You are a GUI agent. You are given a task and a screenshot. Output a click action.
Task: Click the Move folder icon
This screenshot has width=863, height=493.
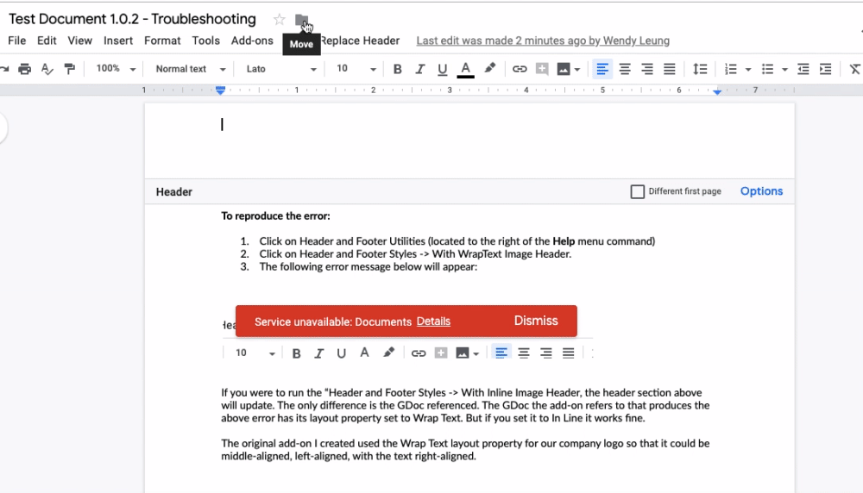coord(301,21)
